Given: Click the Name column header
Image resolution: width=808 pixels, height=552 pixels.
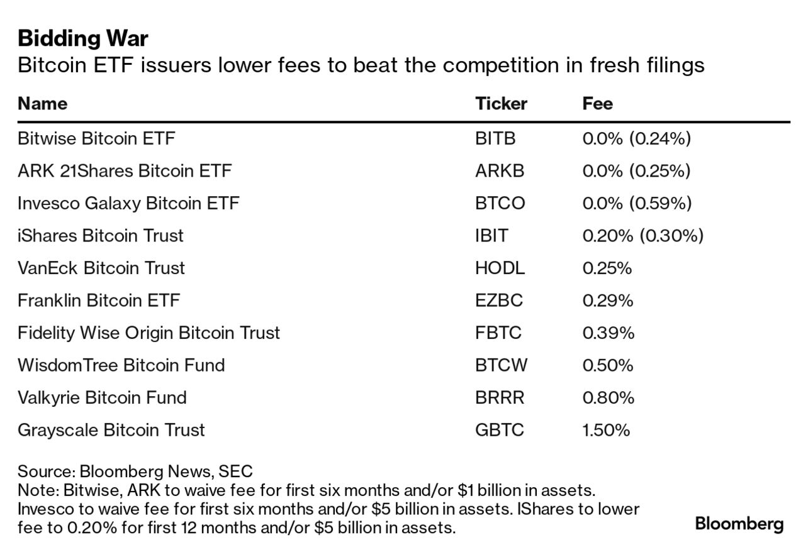Looking at the screenshot, I should [42, 103].
